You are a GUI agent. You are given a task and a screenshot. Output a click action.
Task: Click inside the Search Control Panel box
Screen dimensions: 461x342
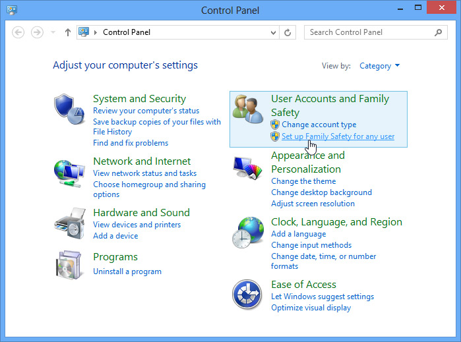click(369, 32)
